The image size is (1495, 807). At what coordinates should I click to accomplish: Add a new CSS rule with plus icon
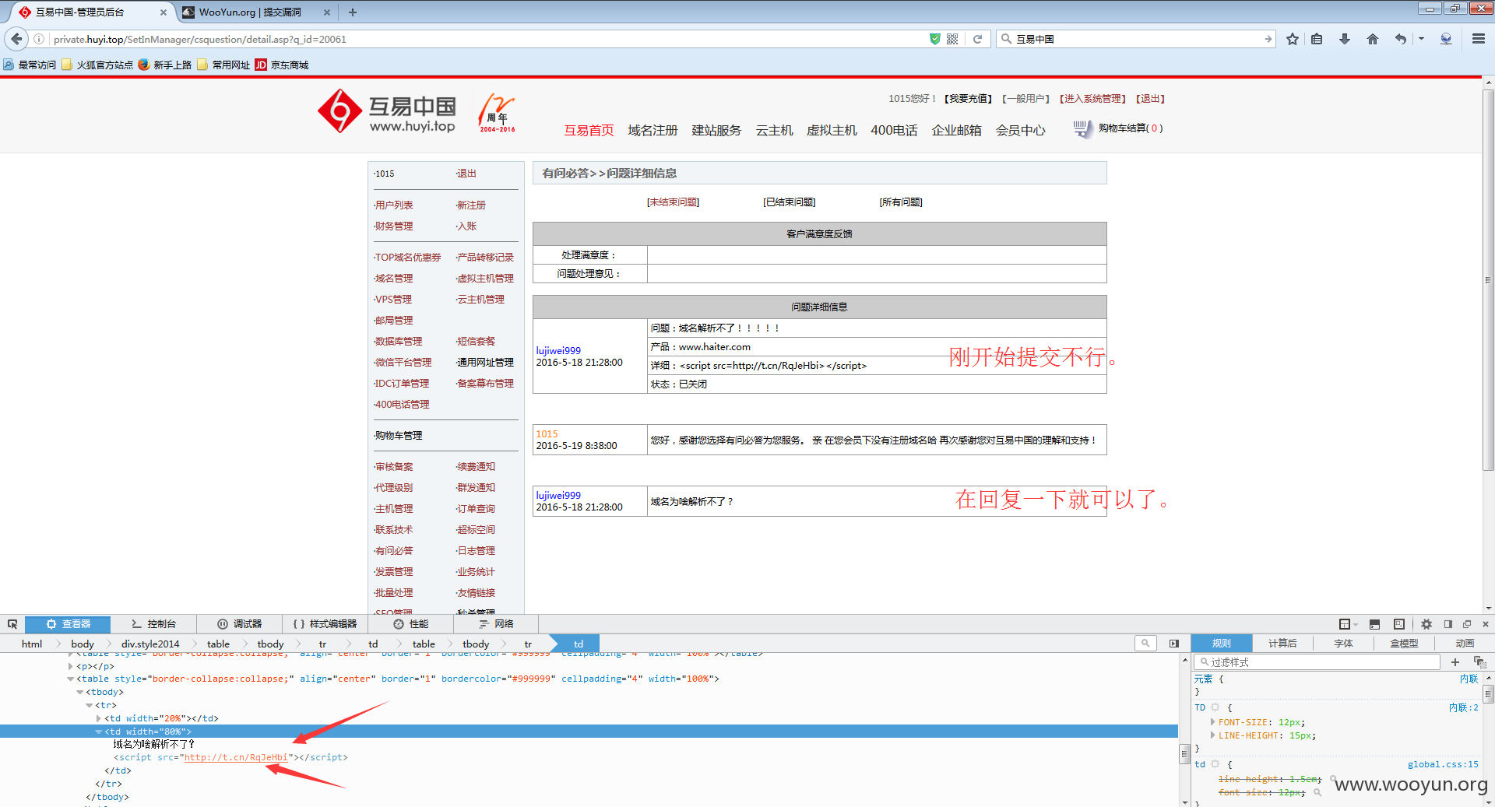click(1455, 662)
